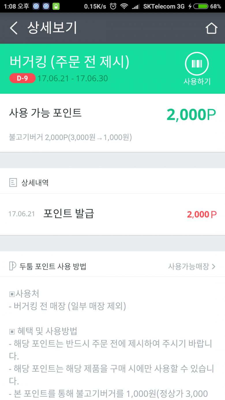The height and width of the screenshot is (400, 225).
Task: Tap the green battery app notification icon
Action: pyautogui.click(x=56, y=6)
